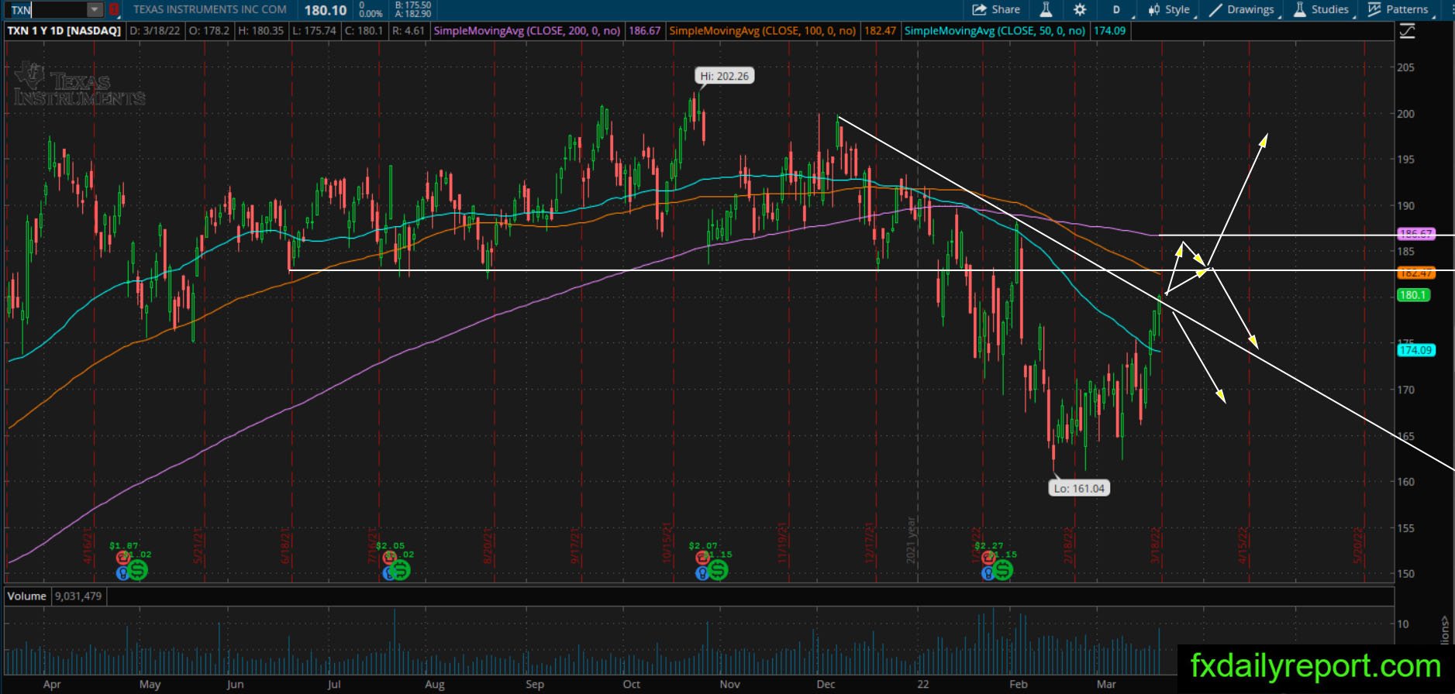The height and width of the screenshot is (694, 1455).
Task: Click the 200 SMA value 186.67 in the header
Action: (645, 31)
